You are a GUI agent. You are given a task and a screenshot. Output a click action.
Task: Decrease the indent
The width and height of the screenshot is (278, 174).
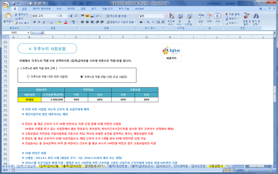(x=97, y=22)
